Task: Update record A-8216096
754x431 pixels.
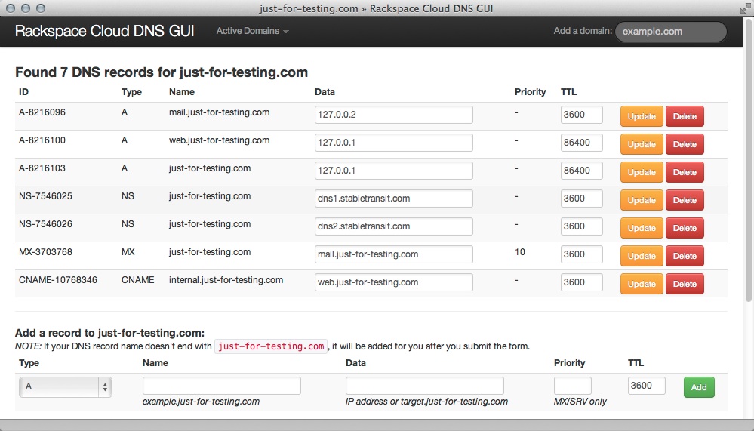Action: click(x=642, y=116)
